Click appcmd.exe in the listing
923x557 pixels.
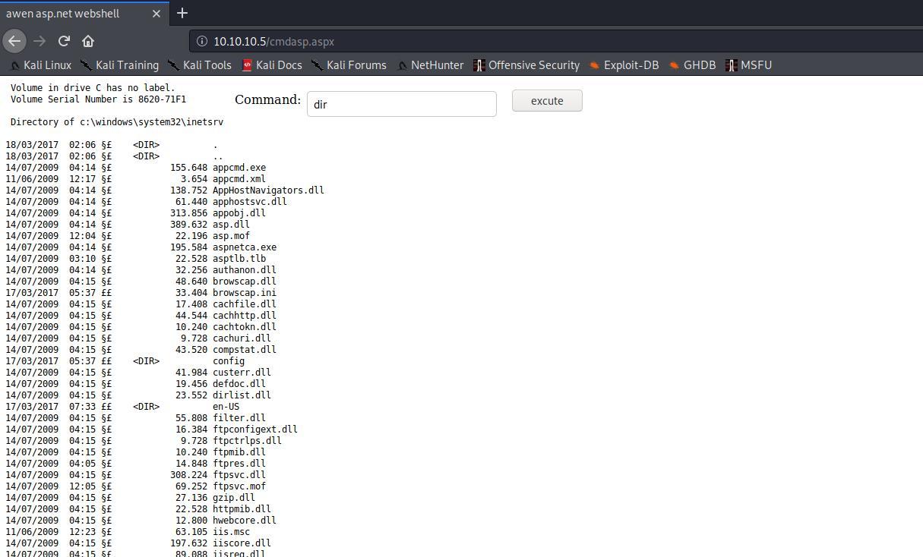point(239,168)
